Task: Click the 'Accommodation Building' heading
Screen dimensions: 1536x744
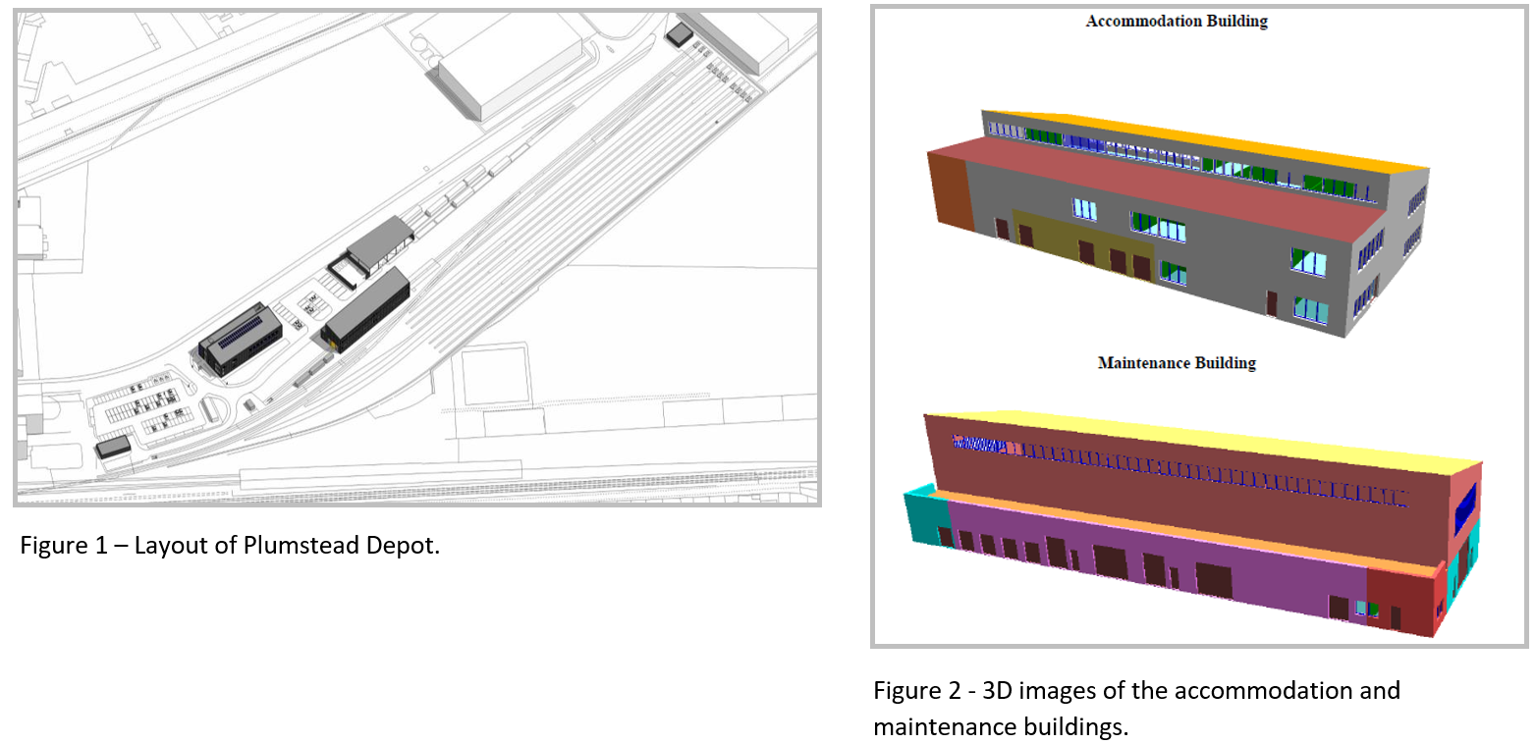Action: [x=1177, y=21]
